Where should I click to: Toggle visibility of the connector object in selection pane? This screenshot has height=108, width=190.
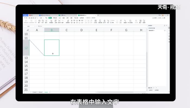165,31
